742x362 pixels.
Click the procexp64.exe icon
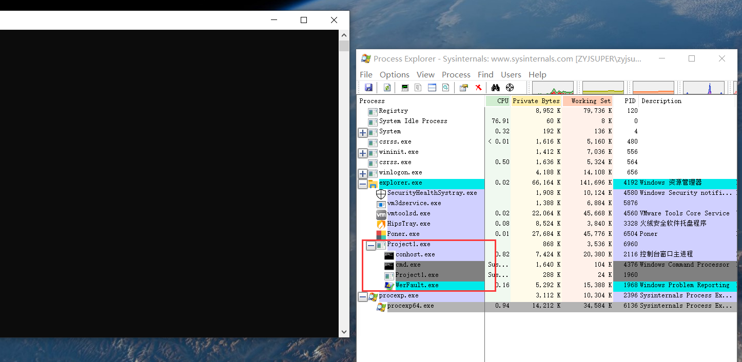click(381, 306)
